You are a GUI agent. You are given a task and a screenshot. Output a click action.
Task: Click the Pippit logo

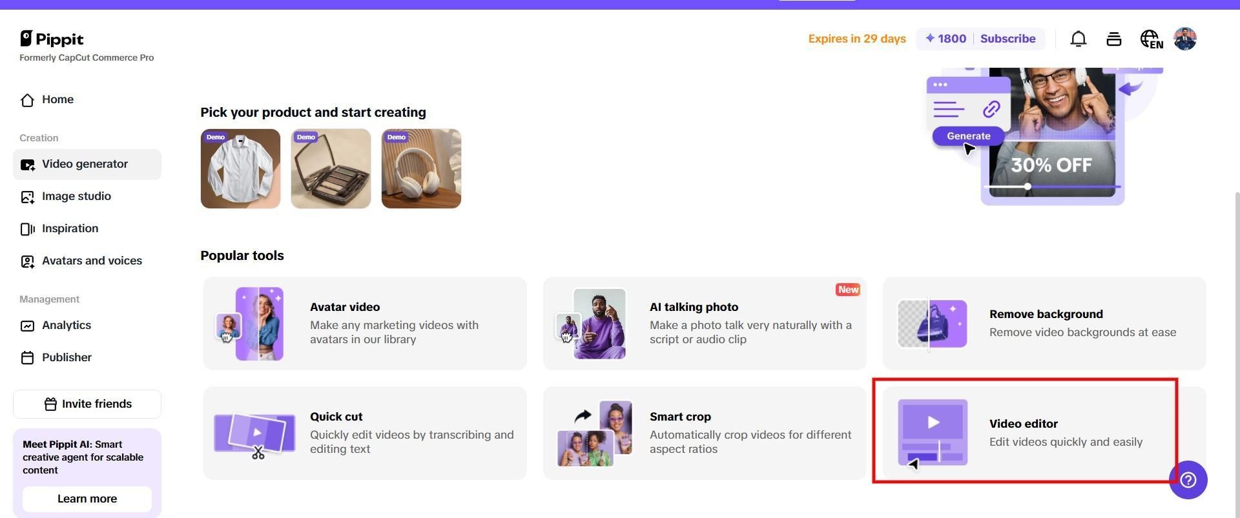pos(52,39)
